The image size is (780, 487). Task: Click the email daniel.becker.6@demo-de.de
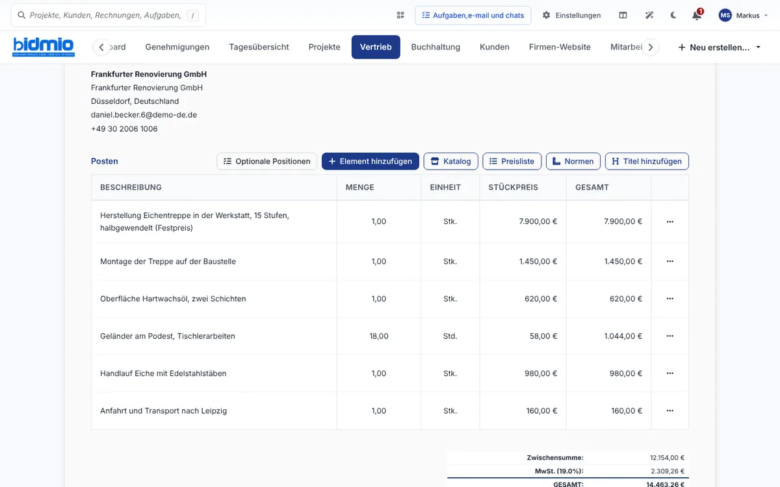[x=144, y=115]
